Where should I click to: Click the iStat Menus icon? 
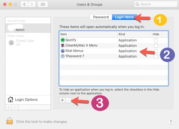click(x=63, y=51)
